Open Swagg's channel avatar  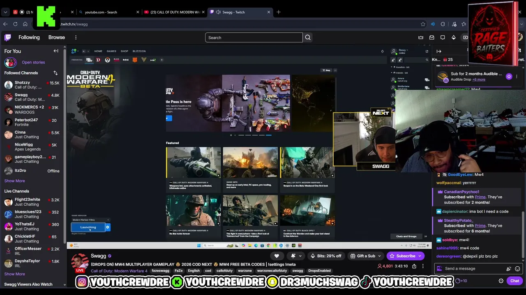(80, 263)
